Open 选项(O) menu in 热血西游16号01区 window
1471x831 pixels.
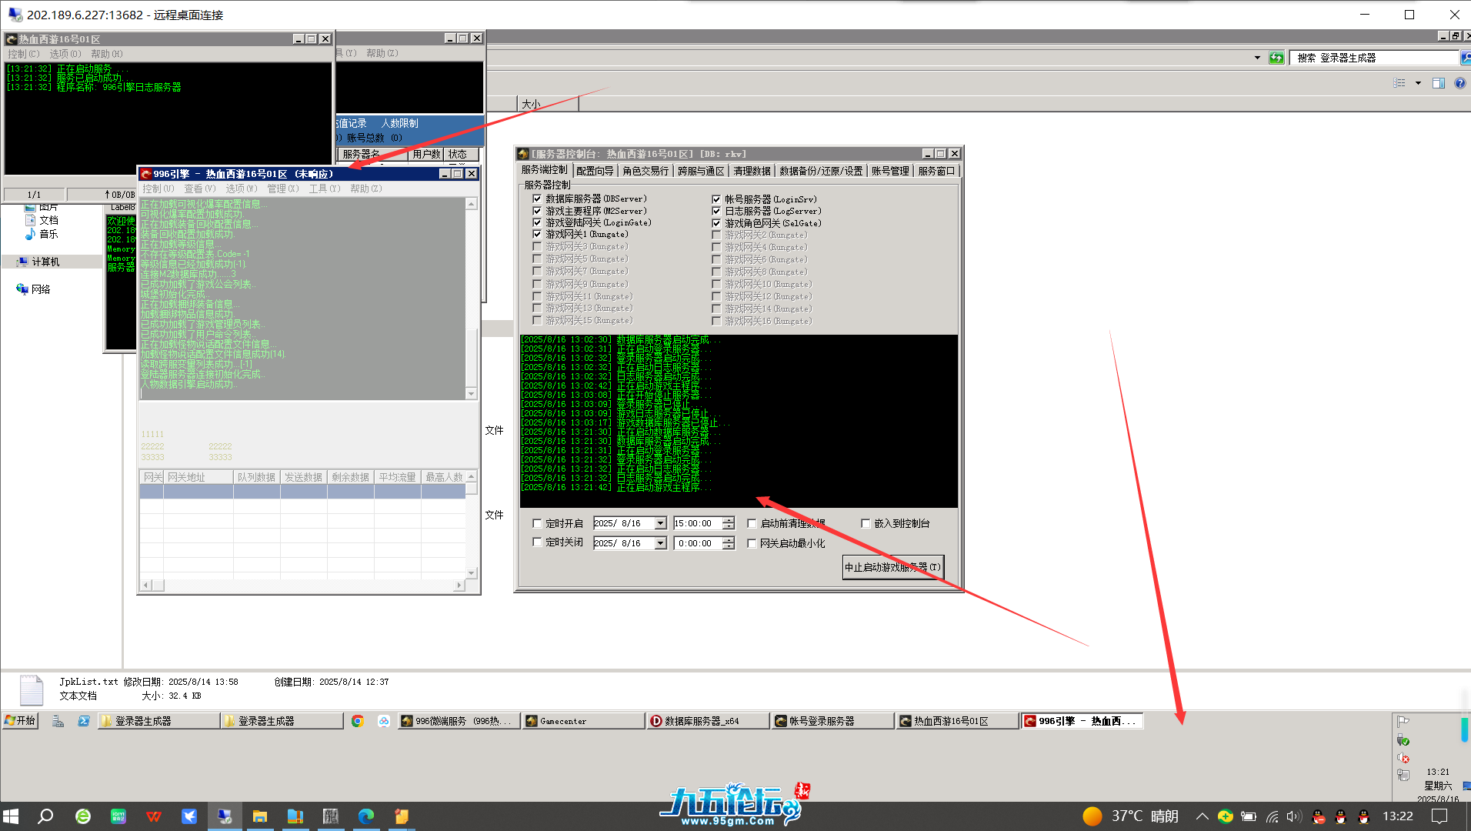pyautogui.click(x=65, y=54)
